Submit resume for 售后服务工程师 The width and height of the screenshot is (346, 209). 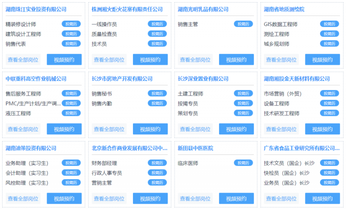click(71, 93)
